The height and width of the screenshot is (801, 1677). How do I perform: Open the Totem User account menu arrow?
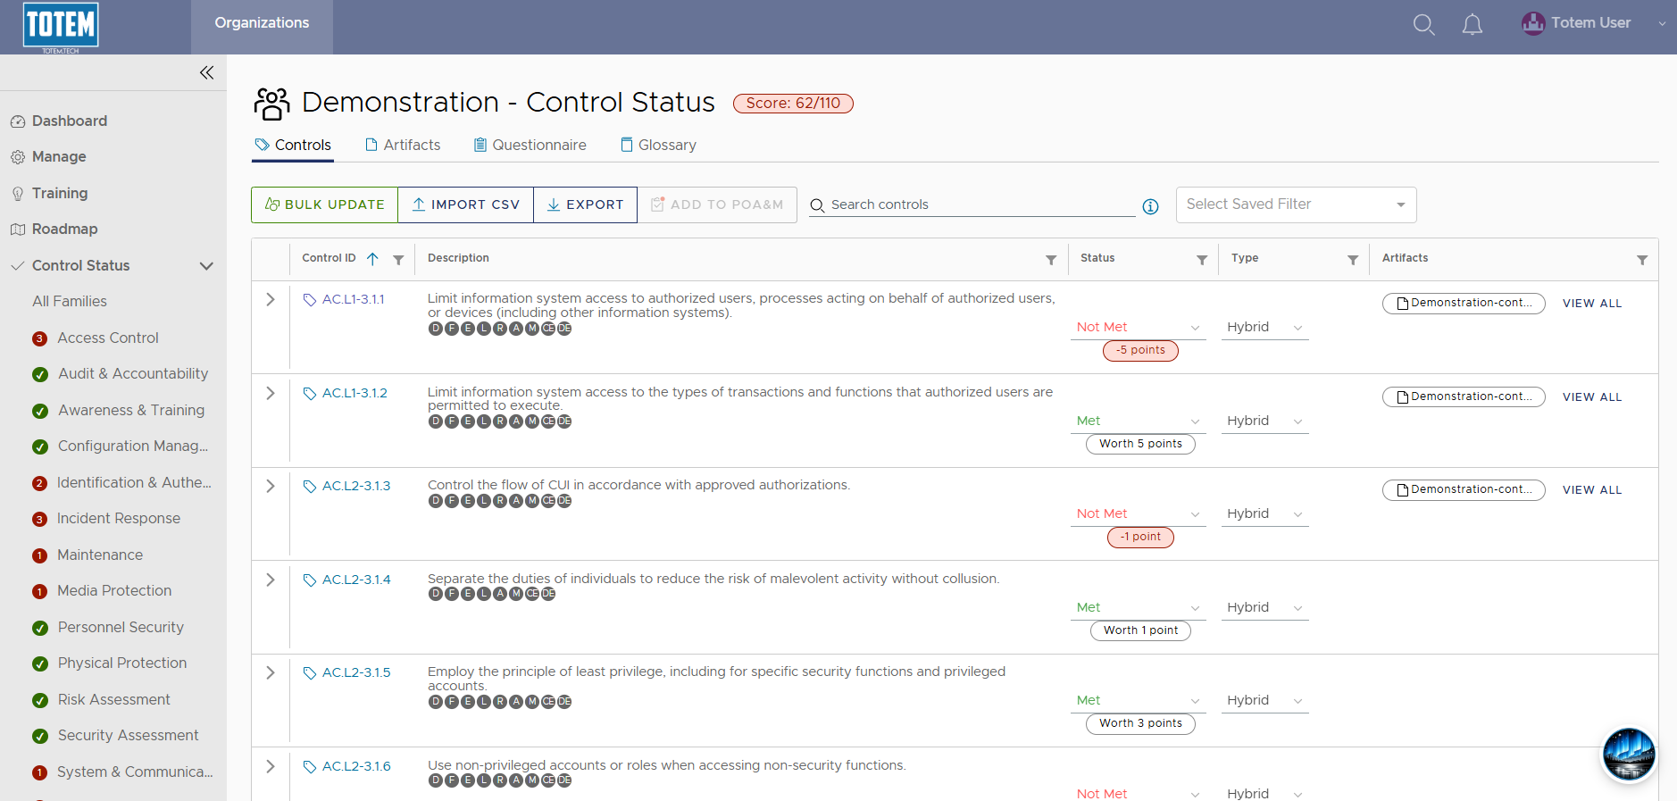(1662, 24)
